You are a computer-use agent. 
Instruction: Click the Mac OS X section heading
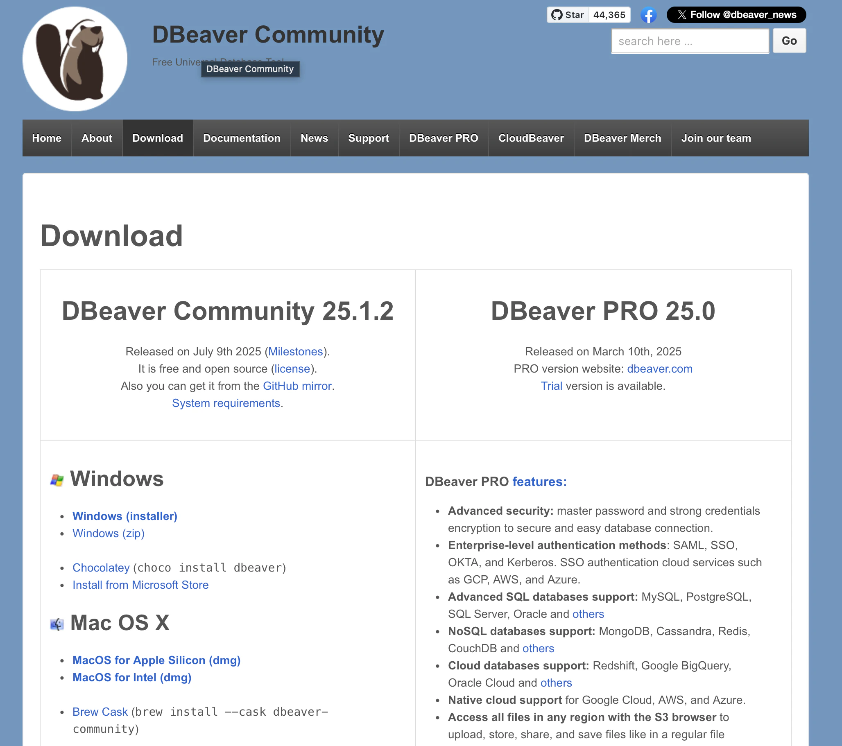click(x=120, y=623)
